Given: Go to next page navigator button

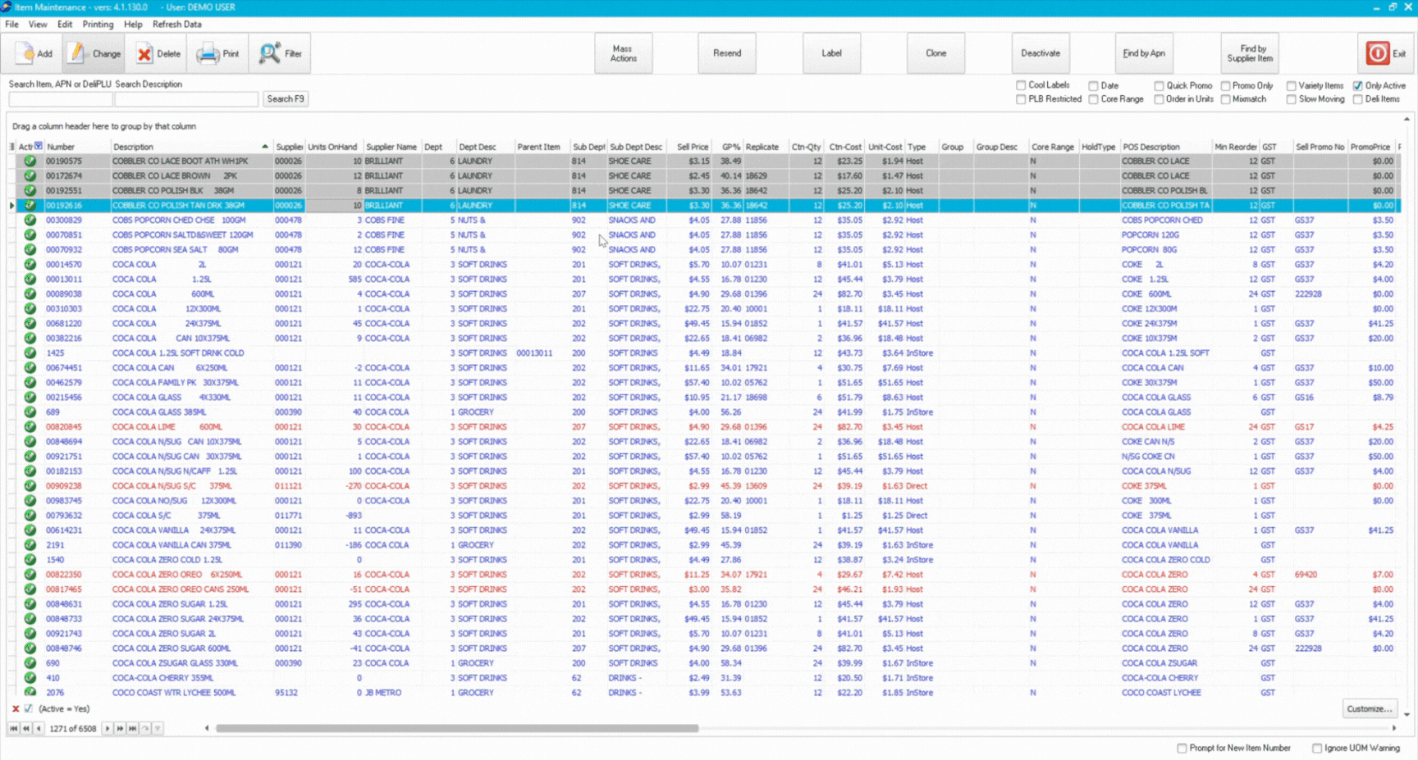Looking at the screenshot, I should coord(120,728).
